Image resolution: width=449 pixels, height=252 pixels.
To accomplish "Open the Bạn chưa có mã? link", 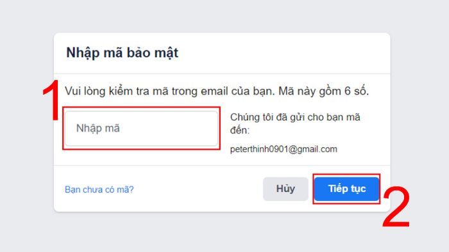I will [x=99, y=189].
